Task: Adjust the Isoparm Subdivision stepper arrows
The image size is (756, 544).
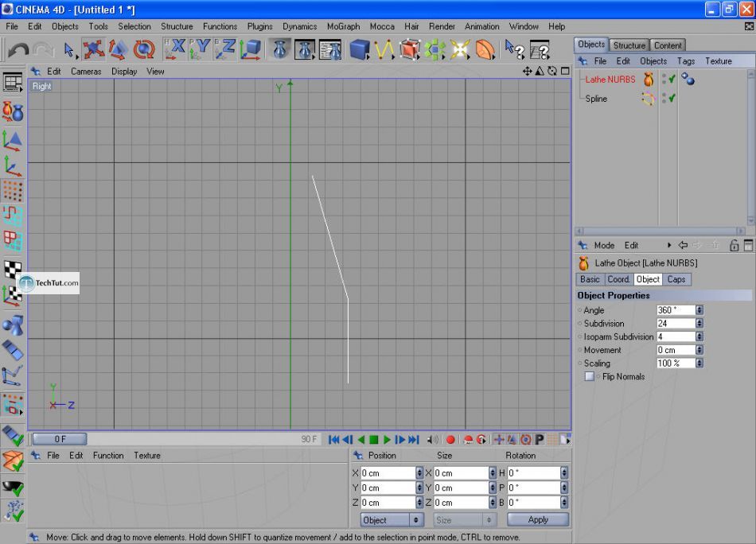Action: point(699,336)
